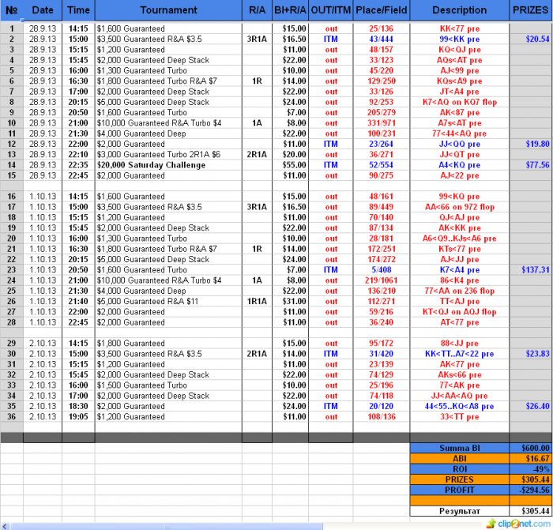The image size is (553, 530).
Task: Select the K7<AQ on KQ7 flop description
Action: tap(460, 102)
